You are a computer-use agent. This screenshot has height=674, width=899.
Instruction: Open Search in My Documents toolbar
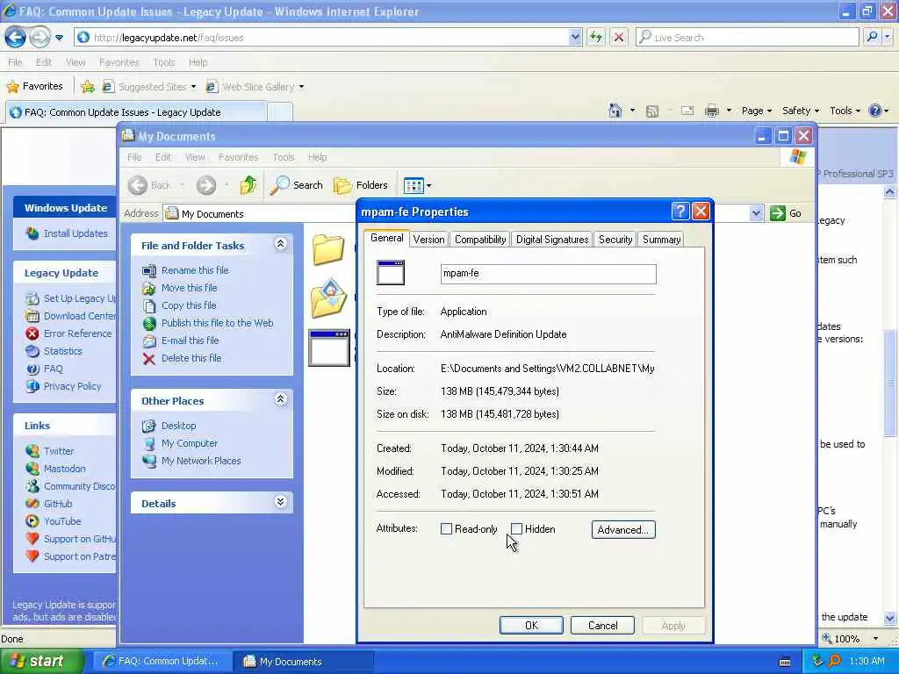297,185
